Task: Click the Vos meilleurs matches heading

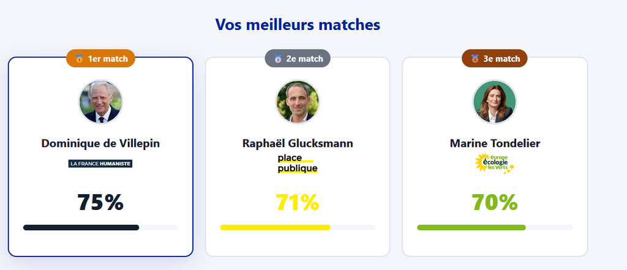Action: coord(298,24)
